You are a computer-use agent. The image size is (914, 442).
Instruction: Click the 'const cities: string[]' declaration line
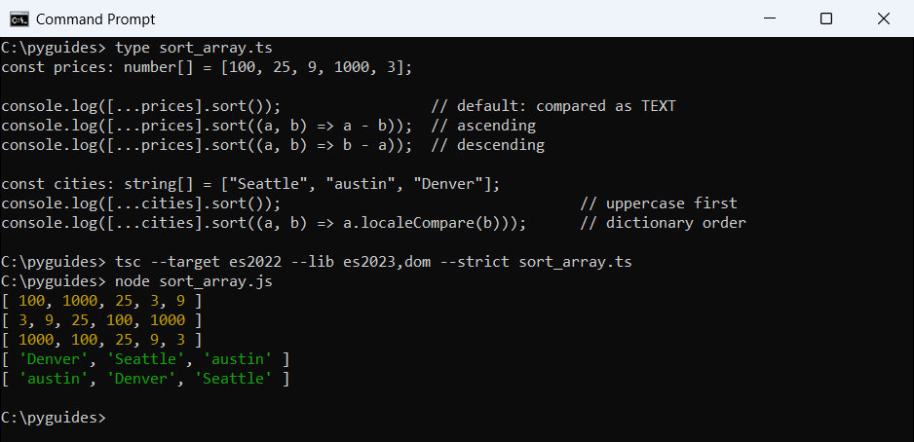(x=250, y=184)
